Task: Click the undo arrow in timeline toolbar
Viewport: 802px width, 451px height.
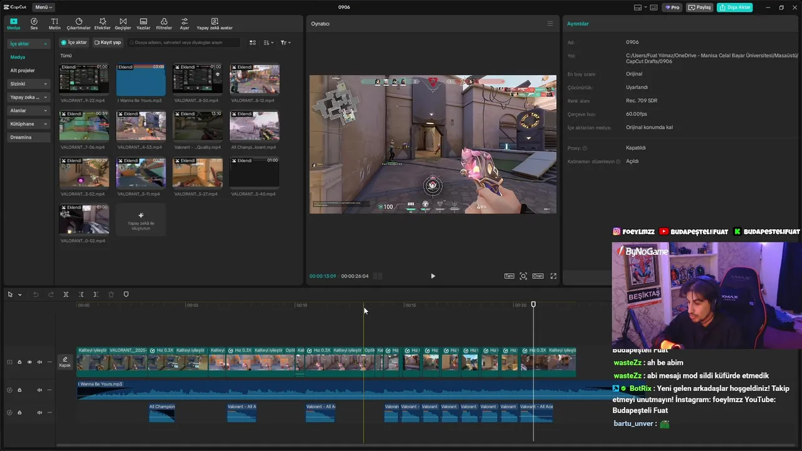Action: [36, 294]
